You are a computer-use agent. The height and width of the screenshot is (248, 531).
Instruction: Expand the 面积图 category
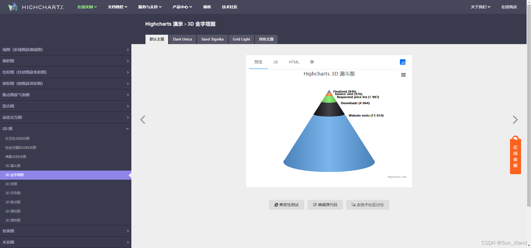pos(66,61)
